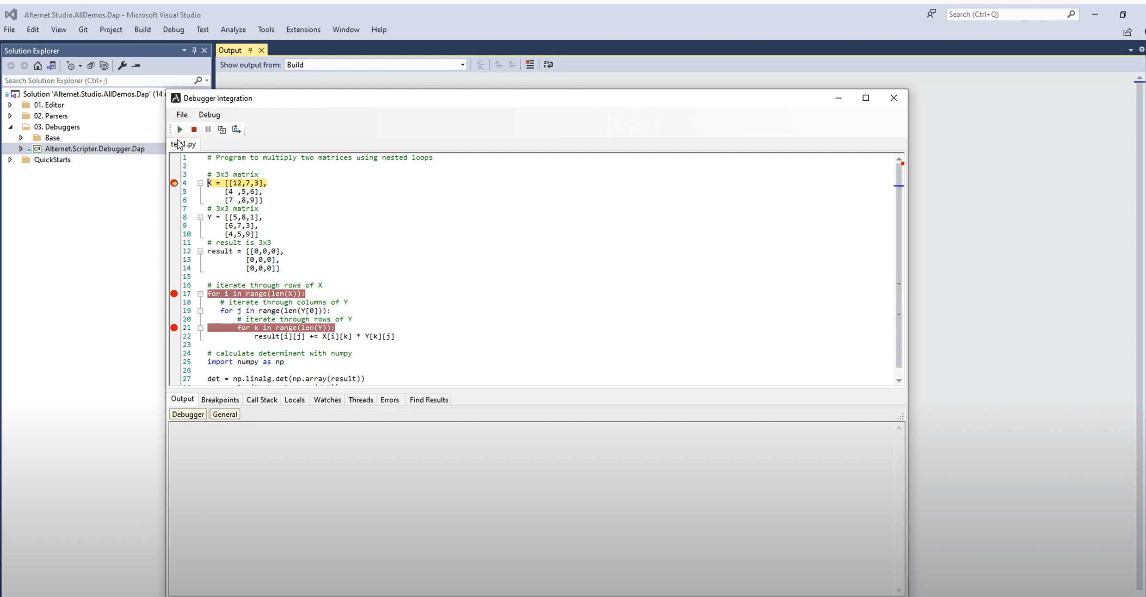Screen dimensions: 1146x597
Task: Expand the Base folder node
Action: pyautogui.click(x=21, y=138)
